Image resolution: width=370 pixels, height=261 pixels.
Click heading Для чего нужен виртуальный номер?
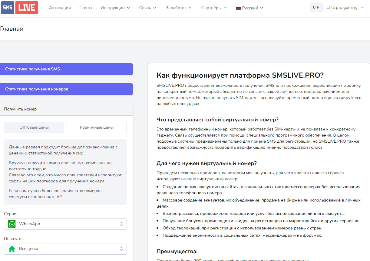206,163
